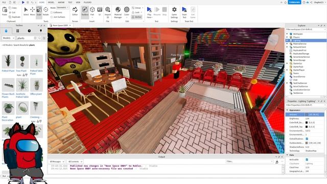Select the Neon Space OBBY document tab

tap(60, 25)
